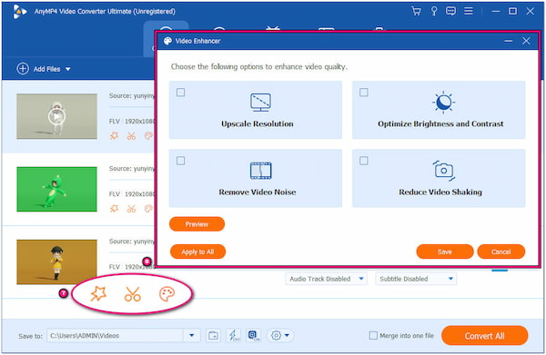The image size is (546, 355).
Task: Click the Apply to All button
Action: [197, 251]
